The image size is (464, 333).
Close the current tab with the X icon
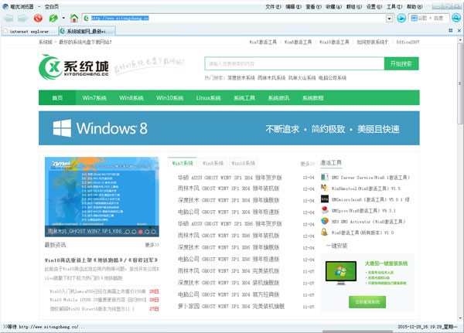click(x=459, y=30)
